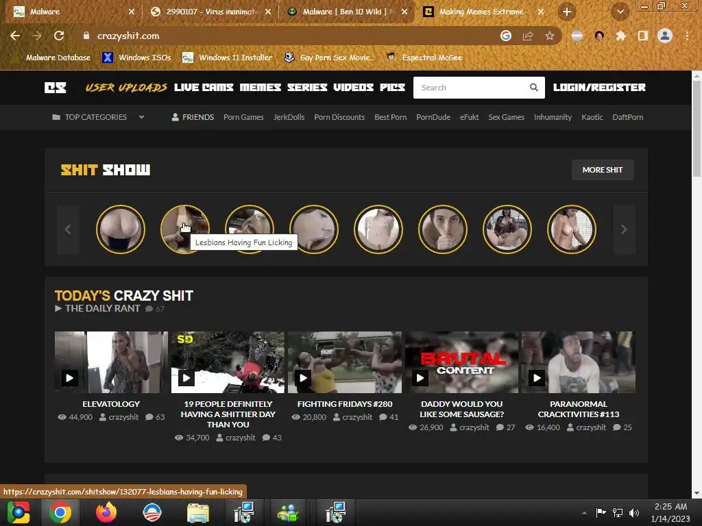Open the FIGHTING FRIDAYS #280 title link
The width and height of the screenshot is (702, 526).
click(x=345, y=404)
